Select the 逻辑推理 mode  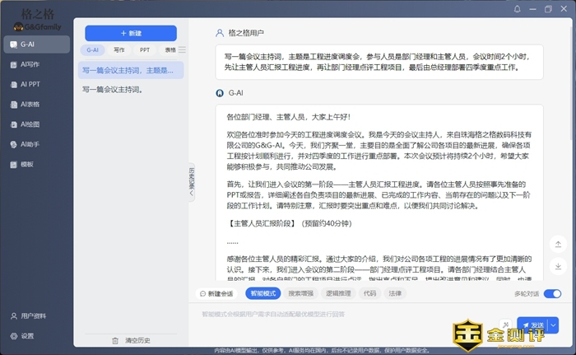339,293
